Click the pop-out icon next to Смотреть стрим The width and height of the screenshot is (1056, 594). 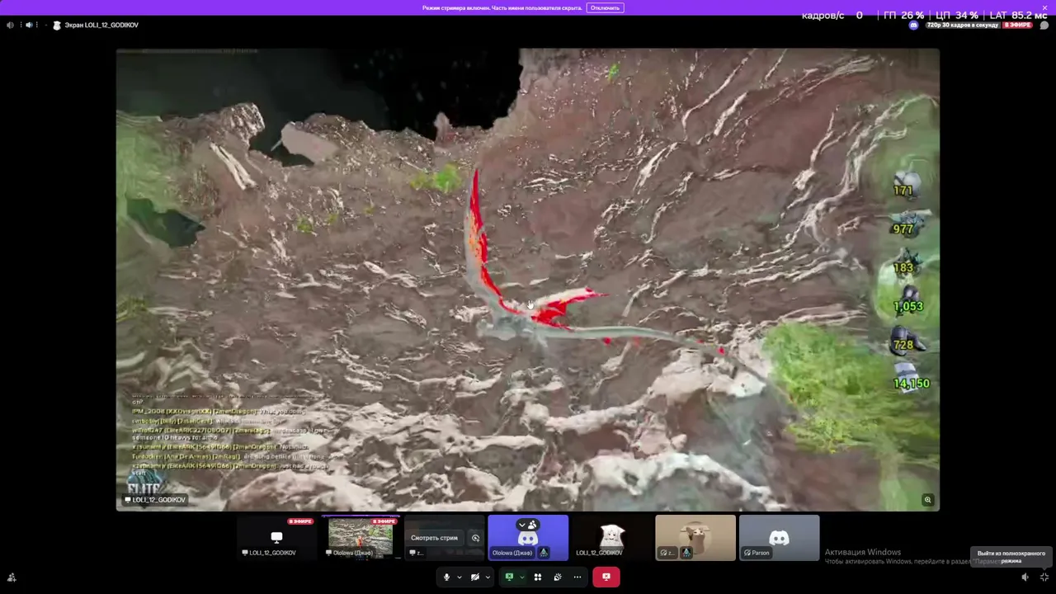tap(475, 538)
